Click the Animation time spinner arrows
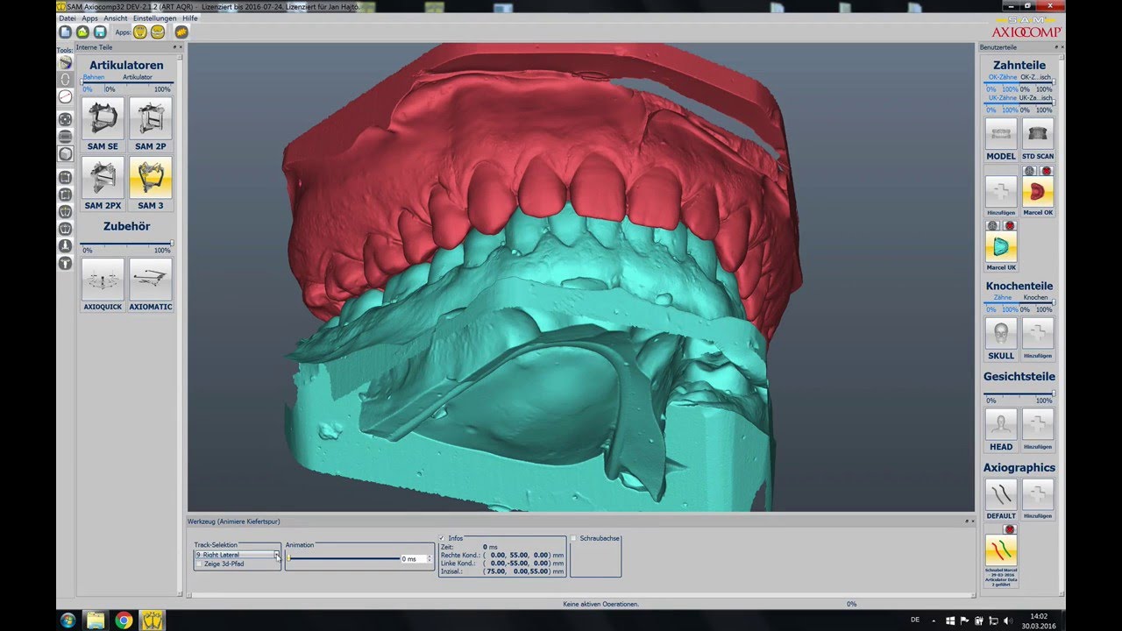 430,558
